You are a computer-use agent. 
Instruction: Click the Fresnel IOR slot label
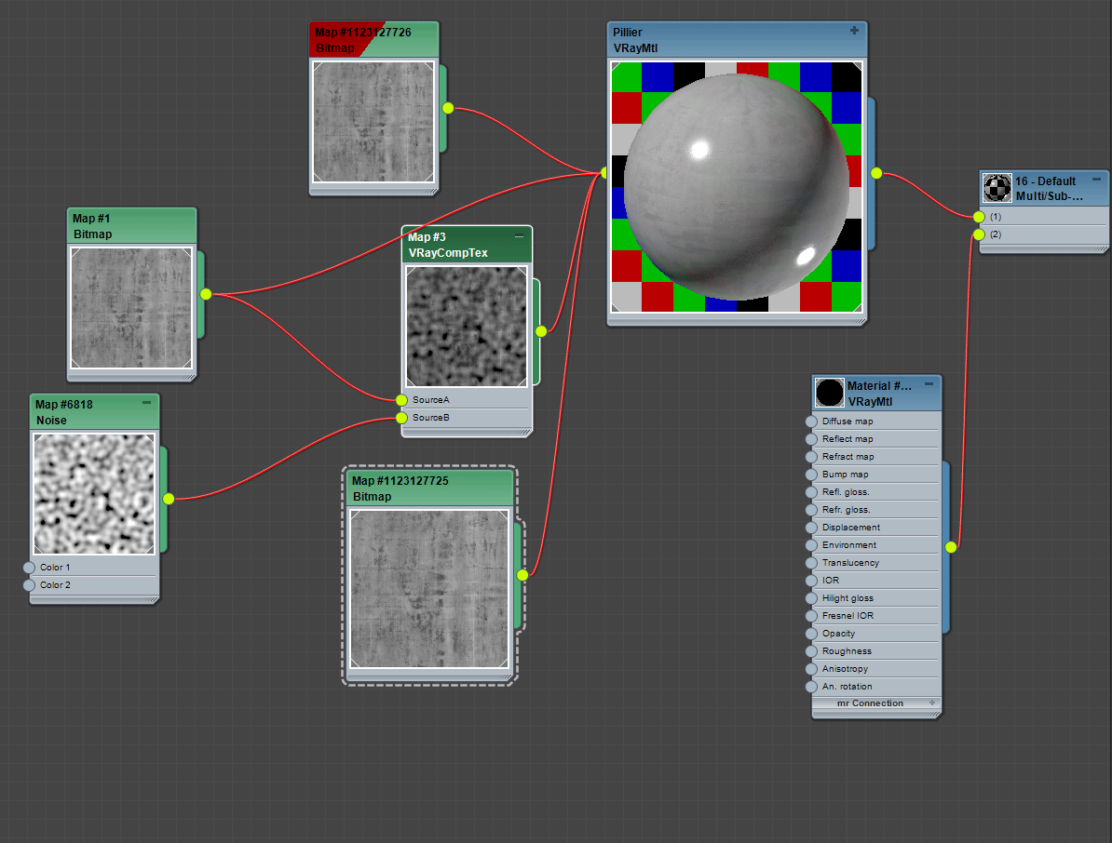click(x=848, y=616)
